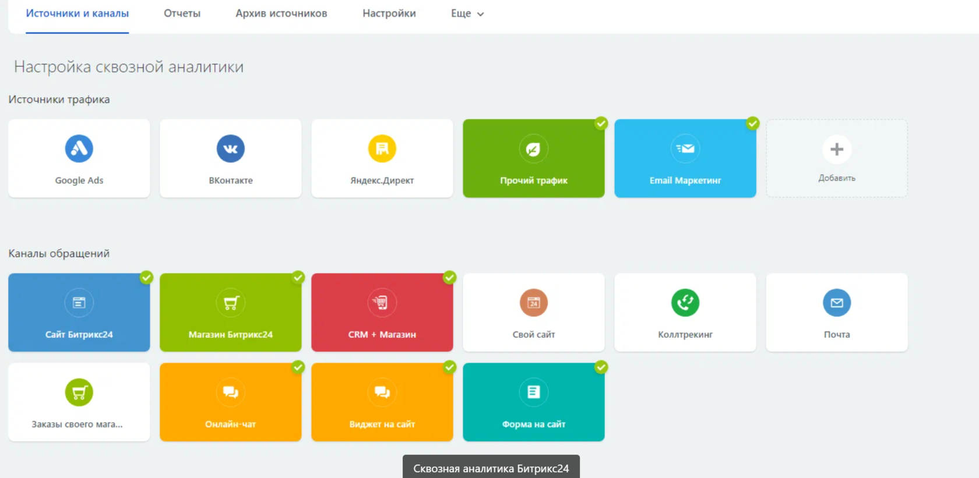Screen dimensions: 979x478
Task: Click the Сайт Битрикс24 page icon
Action: click(x=79, y=303)
